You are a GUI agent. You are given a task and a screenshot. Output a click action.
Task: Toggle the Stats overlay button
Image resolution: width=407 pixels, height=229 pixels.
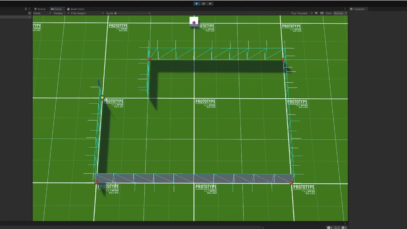coord(328,13)
